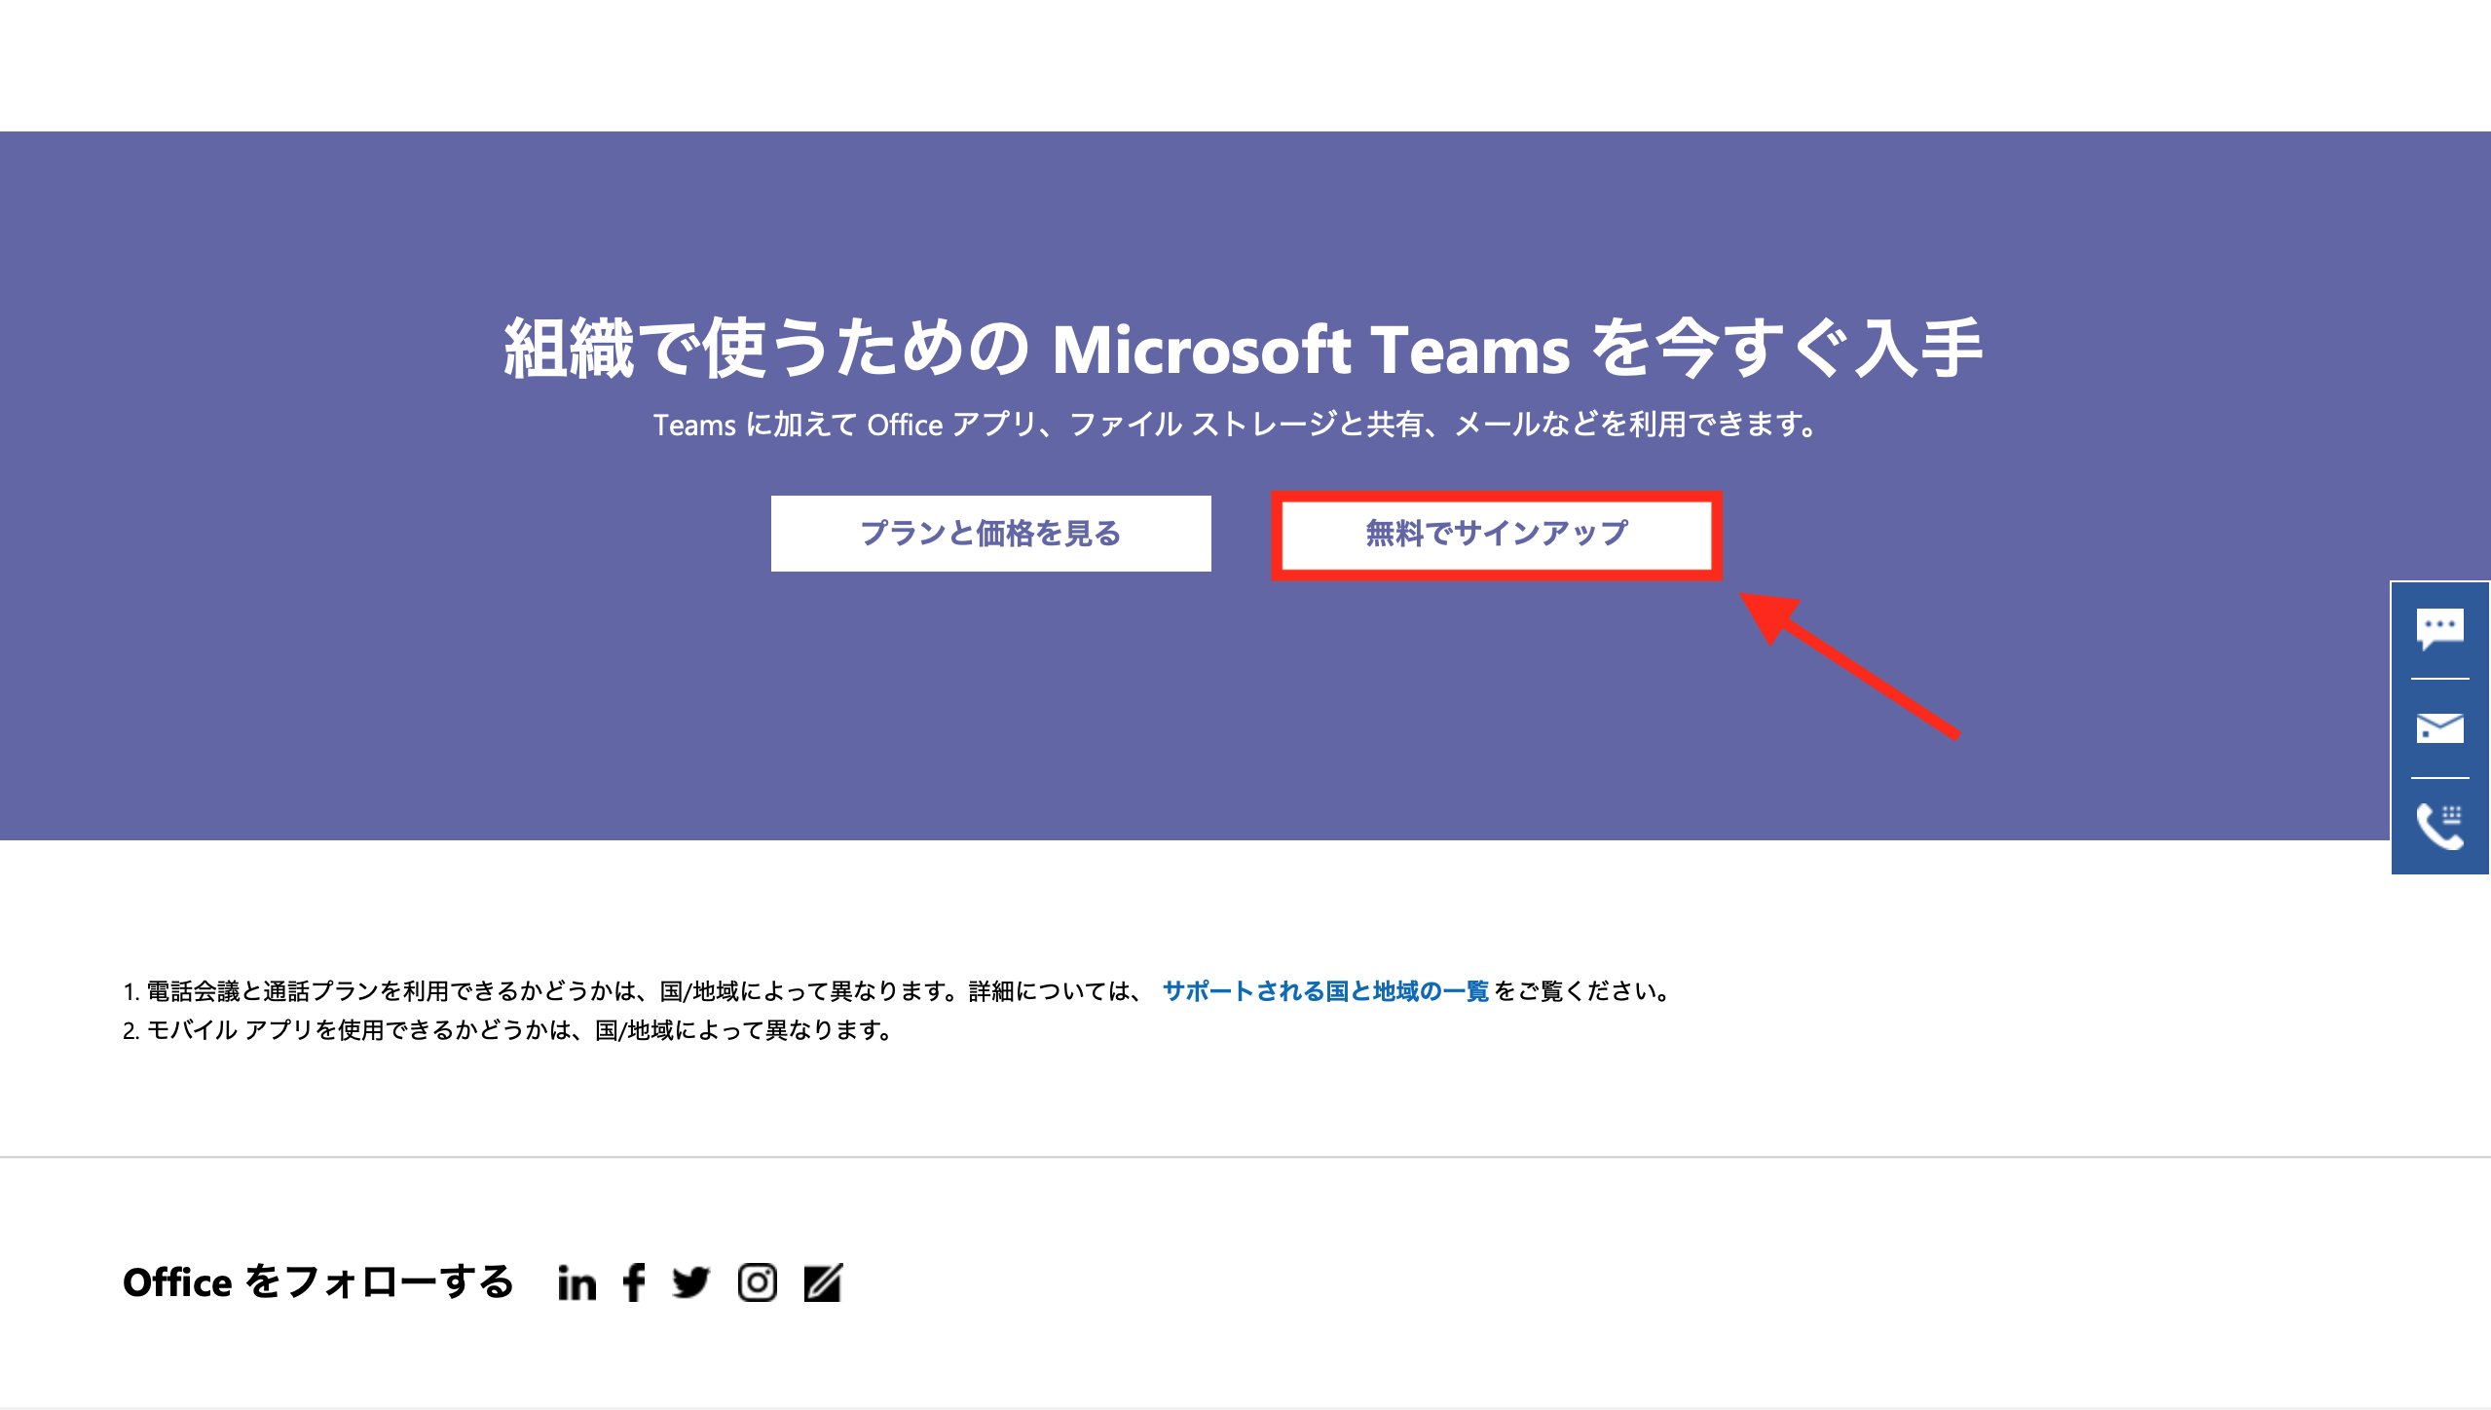Open the chat support icon
This screenshot has height=1410, width=2491.
pyautogui.click(x=2439, y=629)
